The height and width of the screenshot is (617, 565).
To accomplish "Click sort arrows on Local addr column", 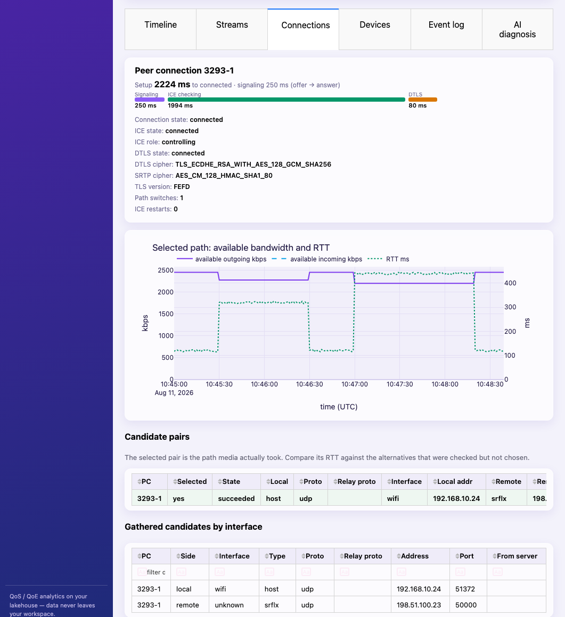I will click(x=435, y=482).
